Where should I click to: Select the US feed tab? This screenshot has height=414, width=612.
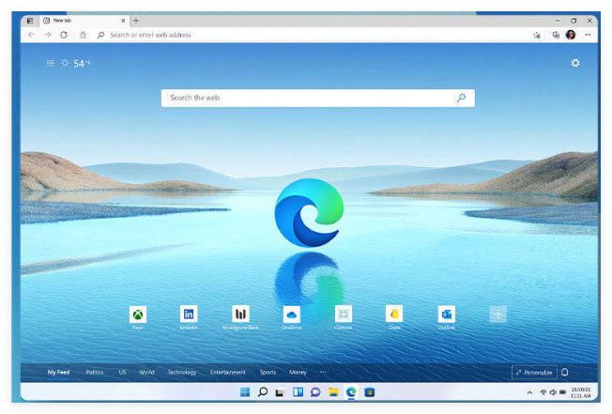pos(123,373)
